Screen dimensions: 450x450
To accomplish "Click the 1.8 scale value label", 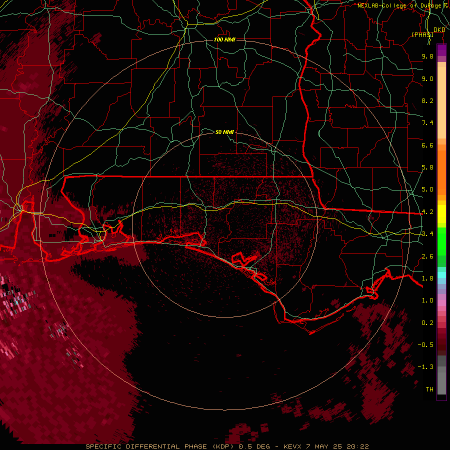I will (427, 278).
